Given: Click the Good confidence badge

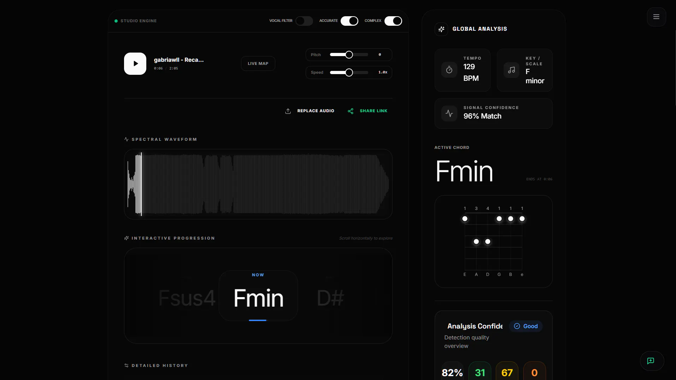Looking at the screenshot, I should coord(526,326).
